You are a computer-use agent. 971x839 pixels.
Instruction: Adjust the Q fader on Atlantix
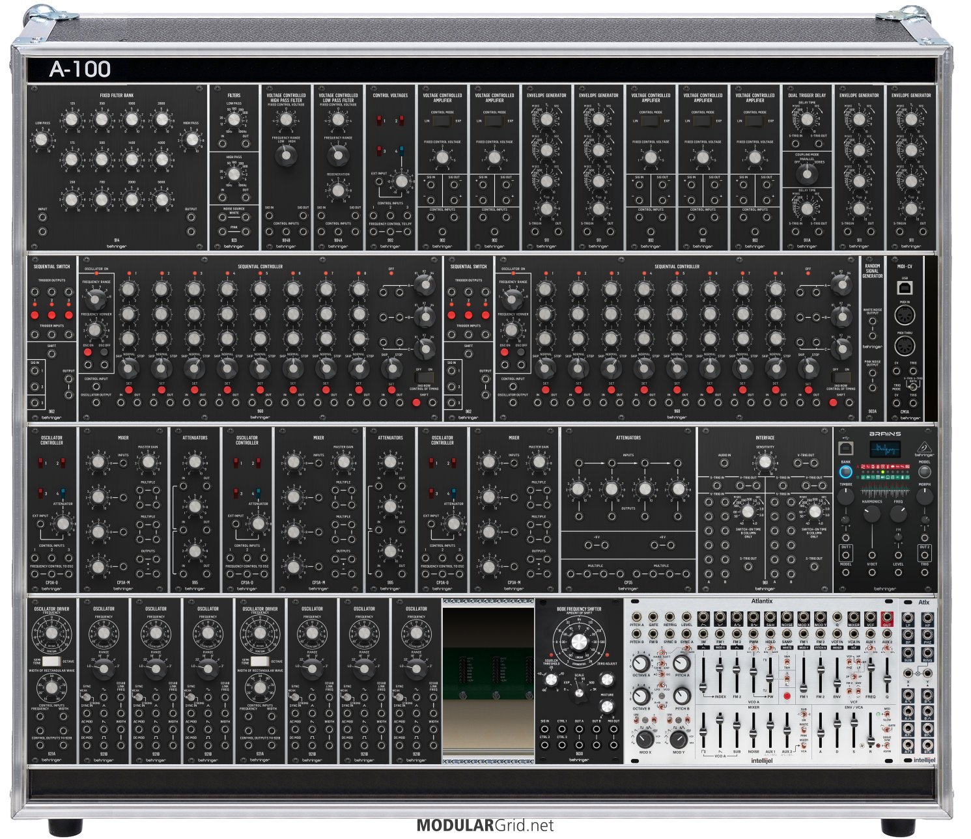887,679
